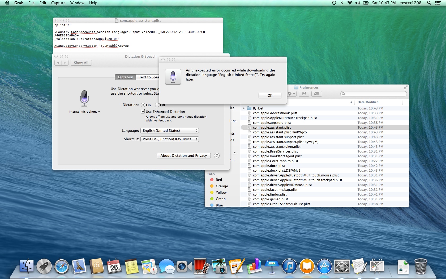Open the Finder action gear menu
This screenshot has height=279, width=446.
291,94
